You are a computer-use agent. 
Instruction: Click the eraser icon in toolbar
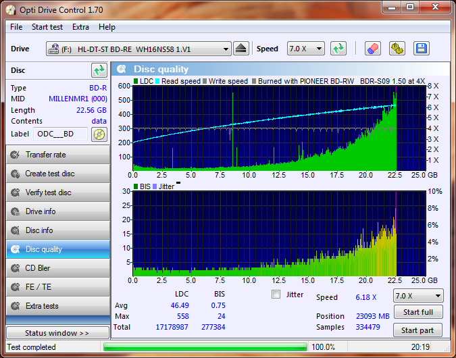tap(373, 49)
